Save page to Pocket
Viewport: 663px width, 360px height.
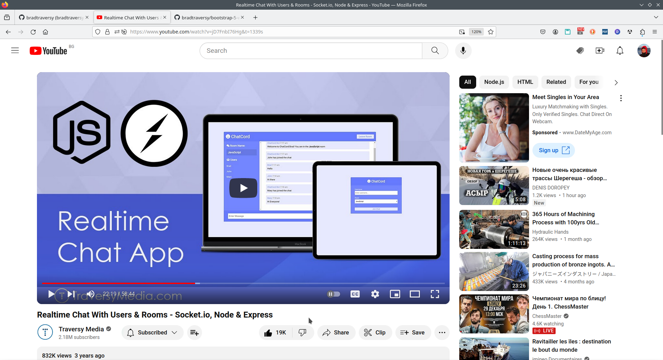click(x=543, y=32)
